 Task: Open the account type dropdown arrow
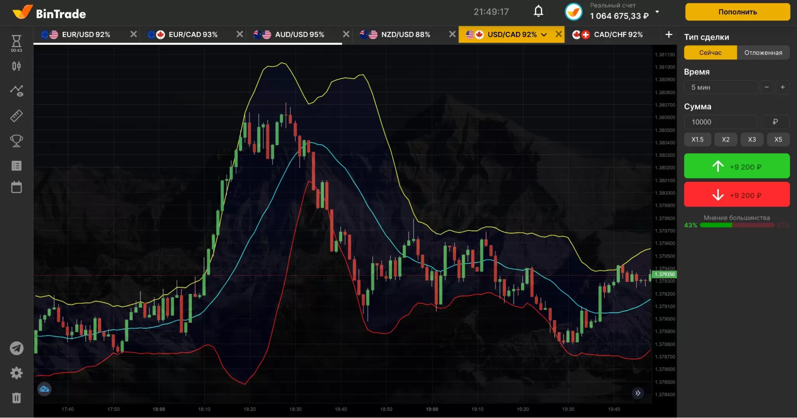pyautogui.click(x=657, y=12)
